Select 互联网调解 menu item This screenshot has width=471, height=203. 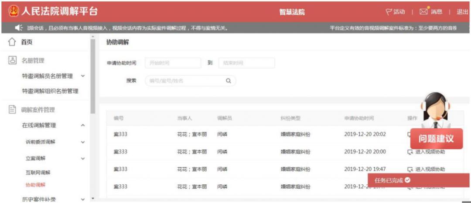click(38, 173)
